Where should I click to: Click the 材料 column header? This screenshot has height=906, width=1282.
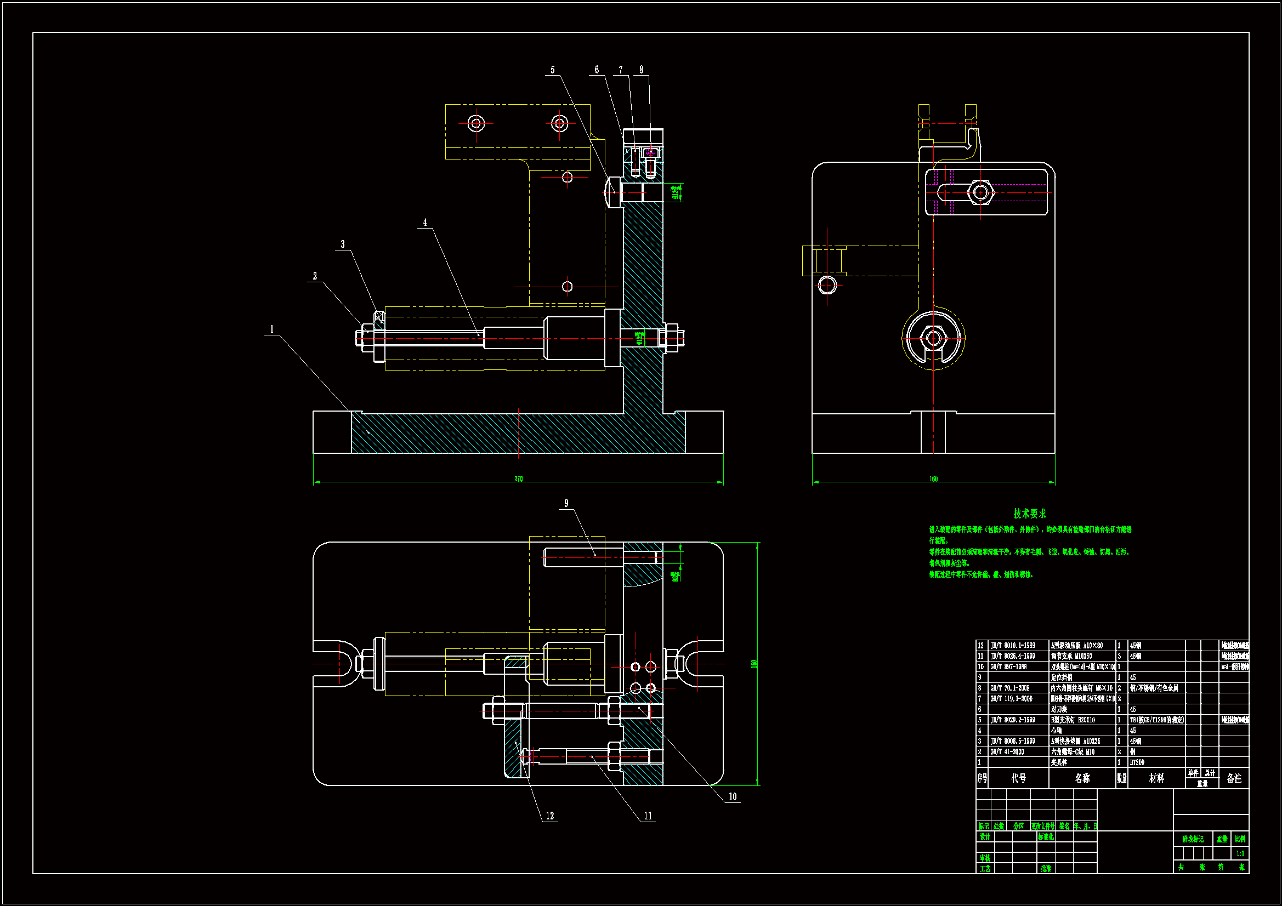point(1156,778)
